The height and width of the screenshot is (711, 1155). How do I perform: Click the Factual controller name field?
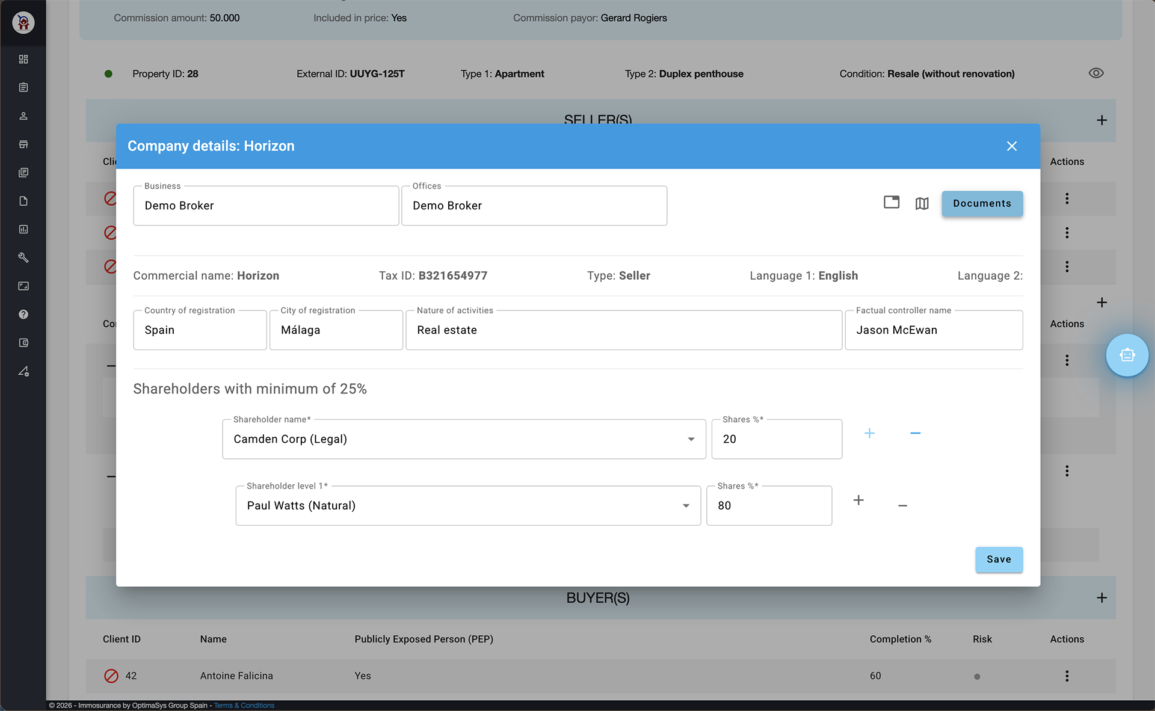point(933,330)
